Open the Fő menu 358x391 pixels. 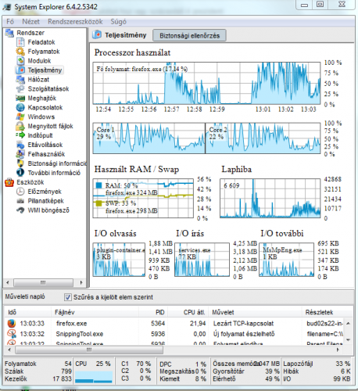pos(10,21)
